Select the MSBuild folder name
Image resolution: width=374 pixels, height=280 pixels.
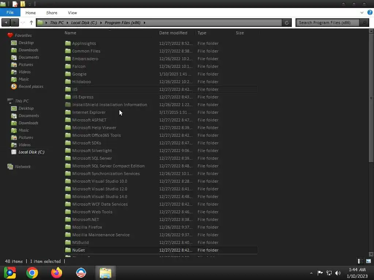[80, 242]
